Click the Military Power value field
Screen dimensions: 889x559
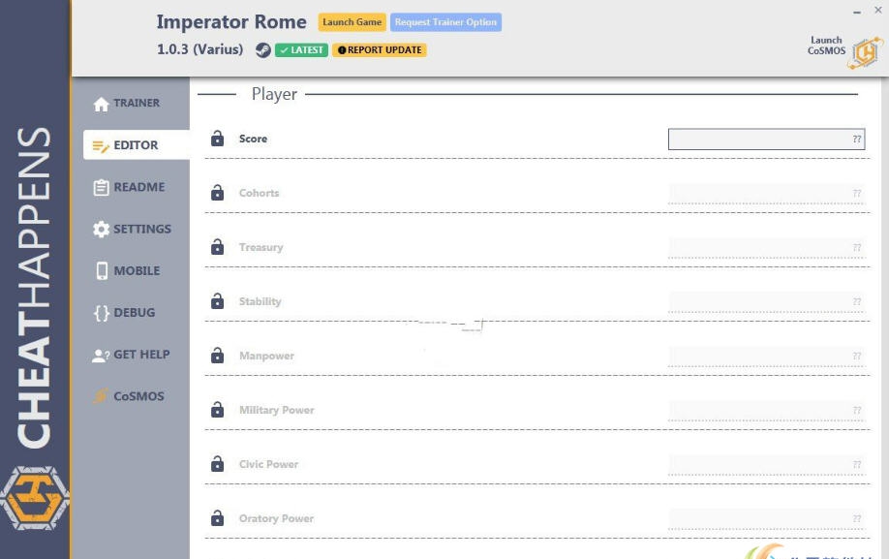click(767, 411)
